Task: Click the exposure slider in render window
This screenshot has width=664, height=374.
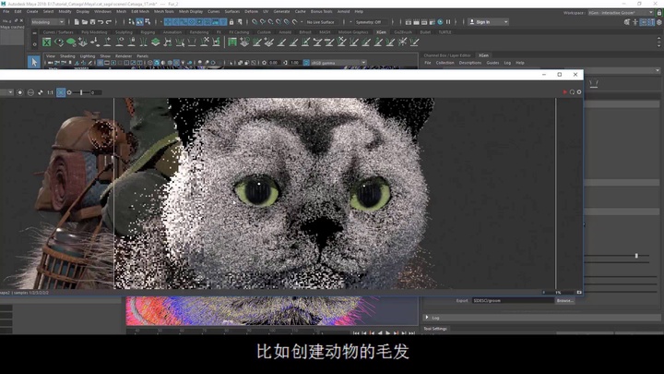Action: [83, 92]
